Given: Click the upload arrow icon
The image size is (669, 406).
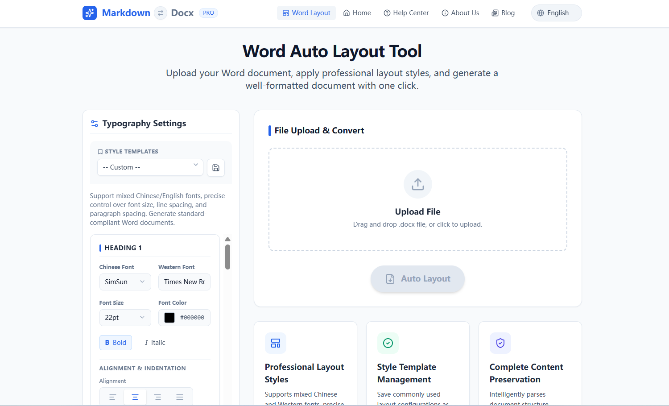Looking at the screenshot, I should [418, 184].
